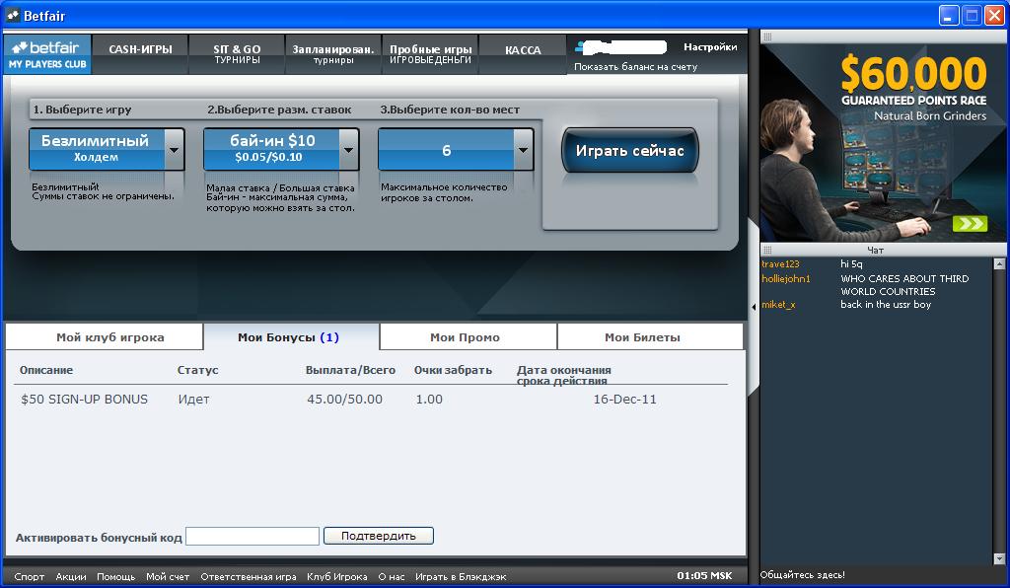The image size is (1010, 588).
Task: Go to the КАССА section
Action: click(x=523, y=50)
